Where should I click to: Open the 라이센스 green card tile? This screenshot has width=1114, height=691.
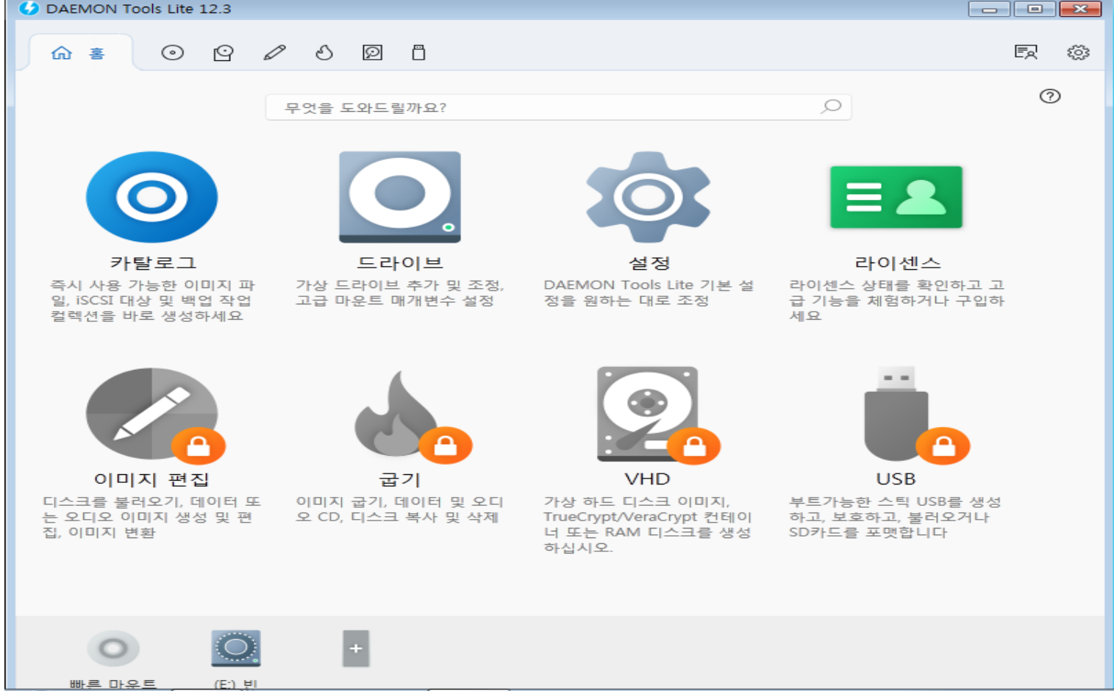point(896,197)
